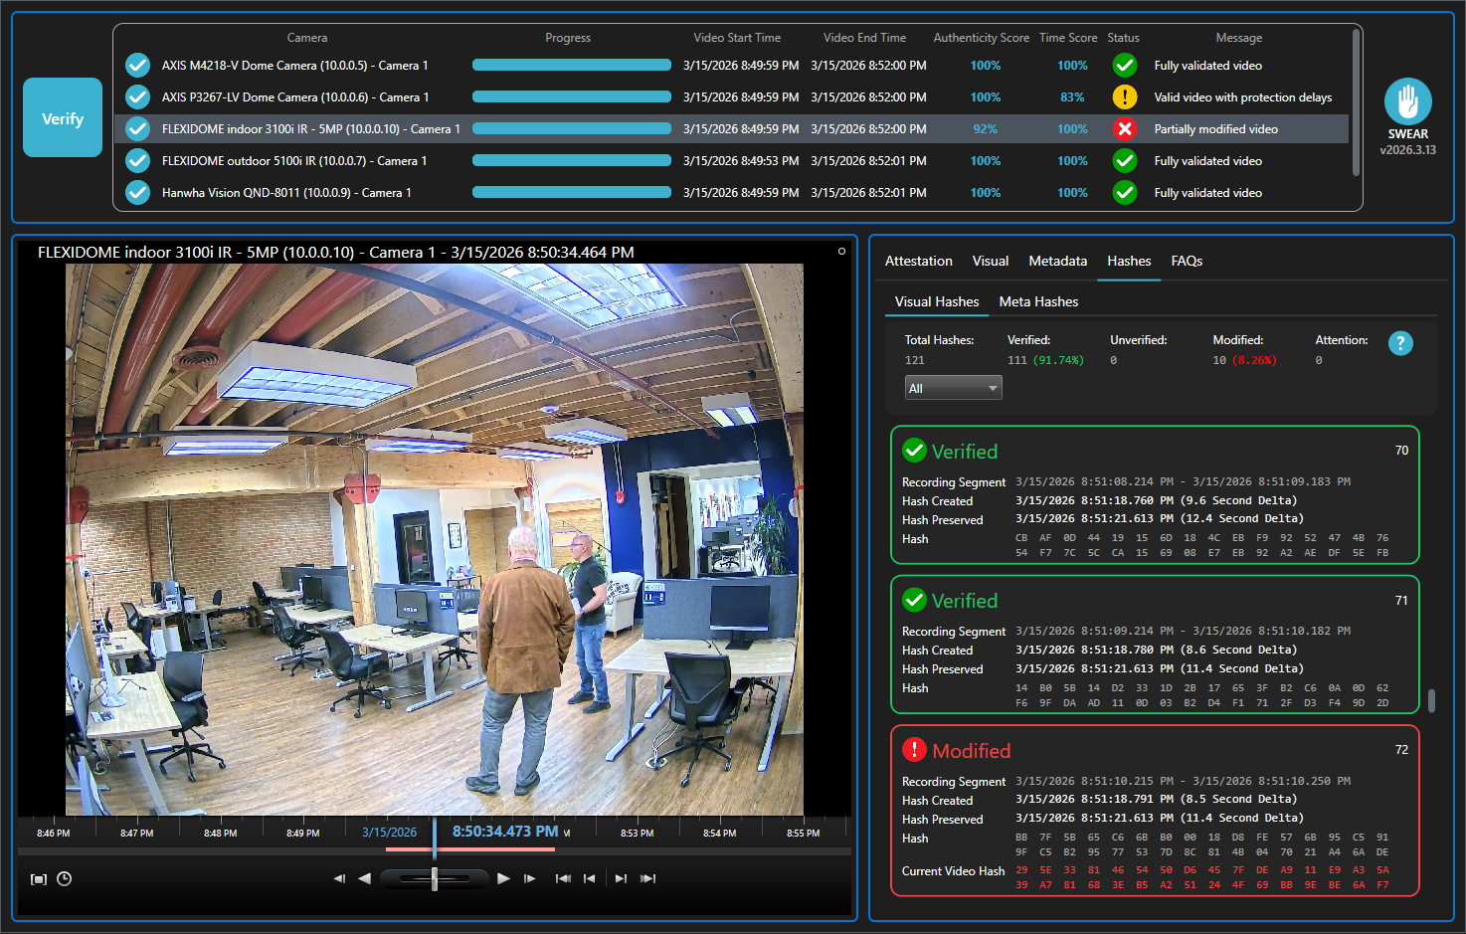This screenshot has width=1466, height=934.
Task: Click the yellow warning status icon for AXIS P3267-LV
Action: (1124, 97)
